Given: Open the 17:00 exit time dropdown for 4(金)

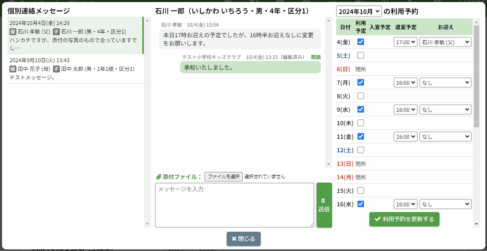Looking at the screenshot, I should coord(405,42).
